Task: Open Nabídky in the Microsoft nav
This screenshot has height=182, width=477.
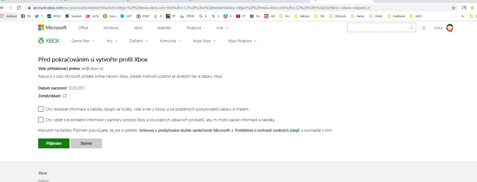Action: (x=164, y=28)
